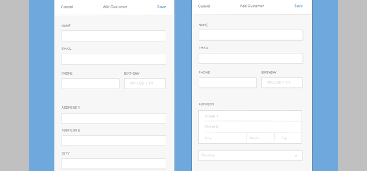This screenshot has width=367, height=171.
Task: Click Cancel in the right Add Customer form
Action: click(x=204, y=6)
